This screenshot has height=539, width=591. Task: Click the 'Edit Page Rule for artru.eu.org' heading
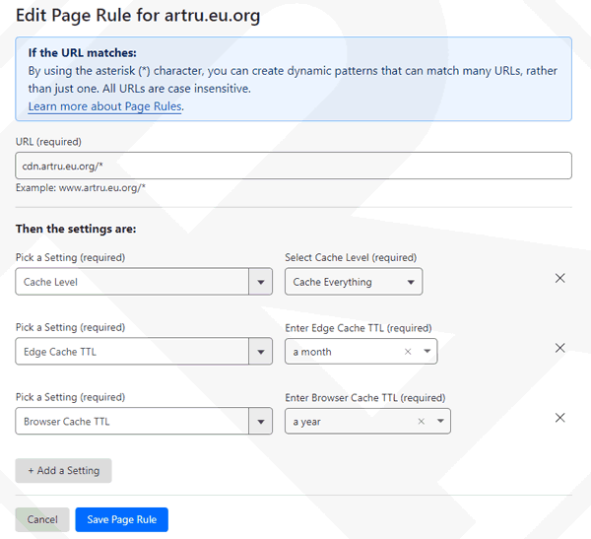138,16
